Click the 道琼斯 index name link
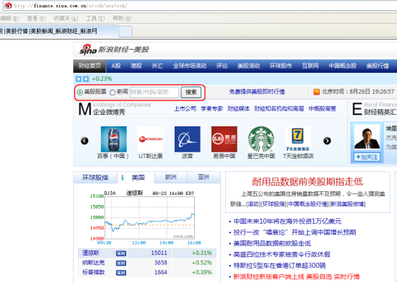This screenshot has height=283, width=397. [91, 253]
